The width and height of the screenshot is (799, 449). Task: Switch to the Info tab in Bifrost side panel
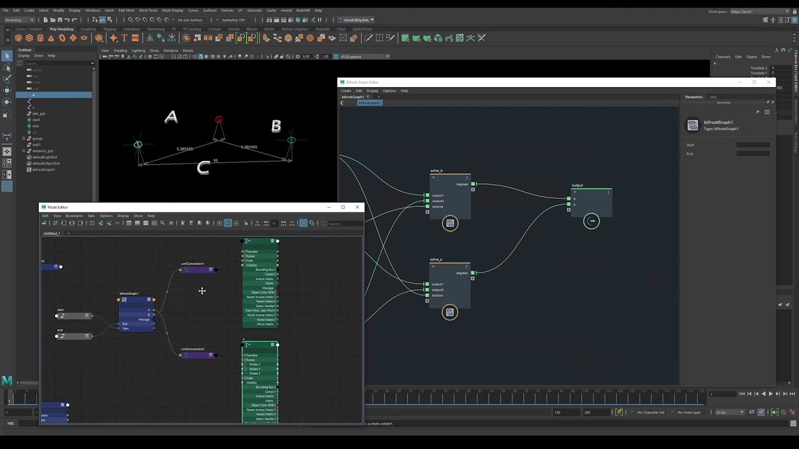coord(713,97)
